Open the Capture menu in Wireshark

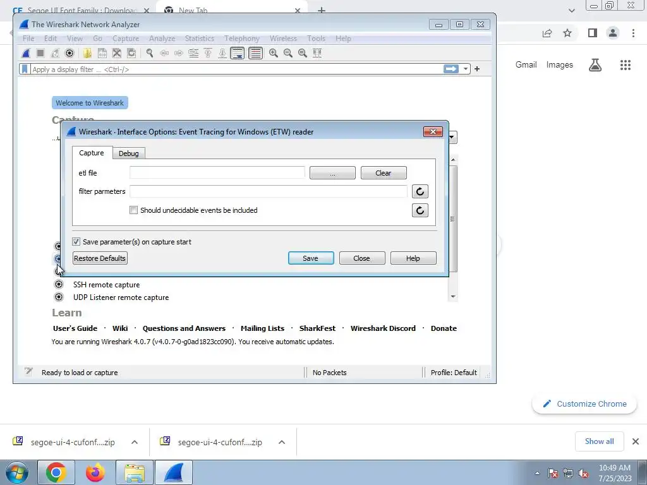click(x=126, y=39)
